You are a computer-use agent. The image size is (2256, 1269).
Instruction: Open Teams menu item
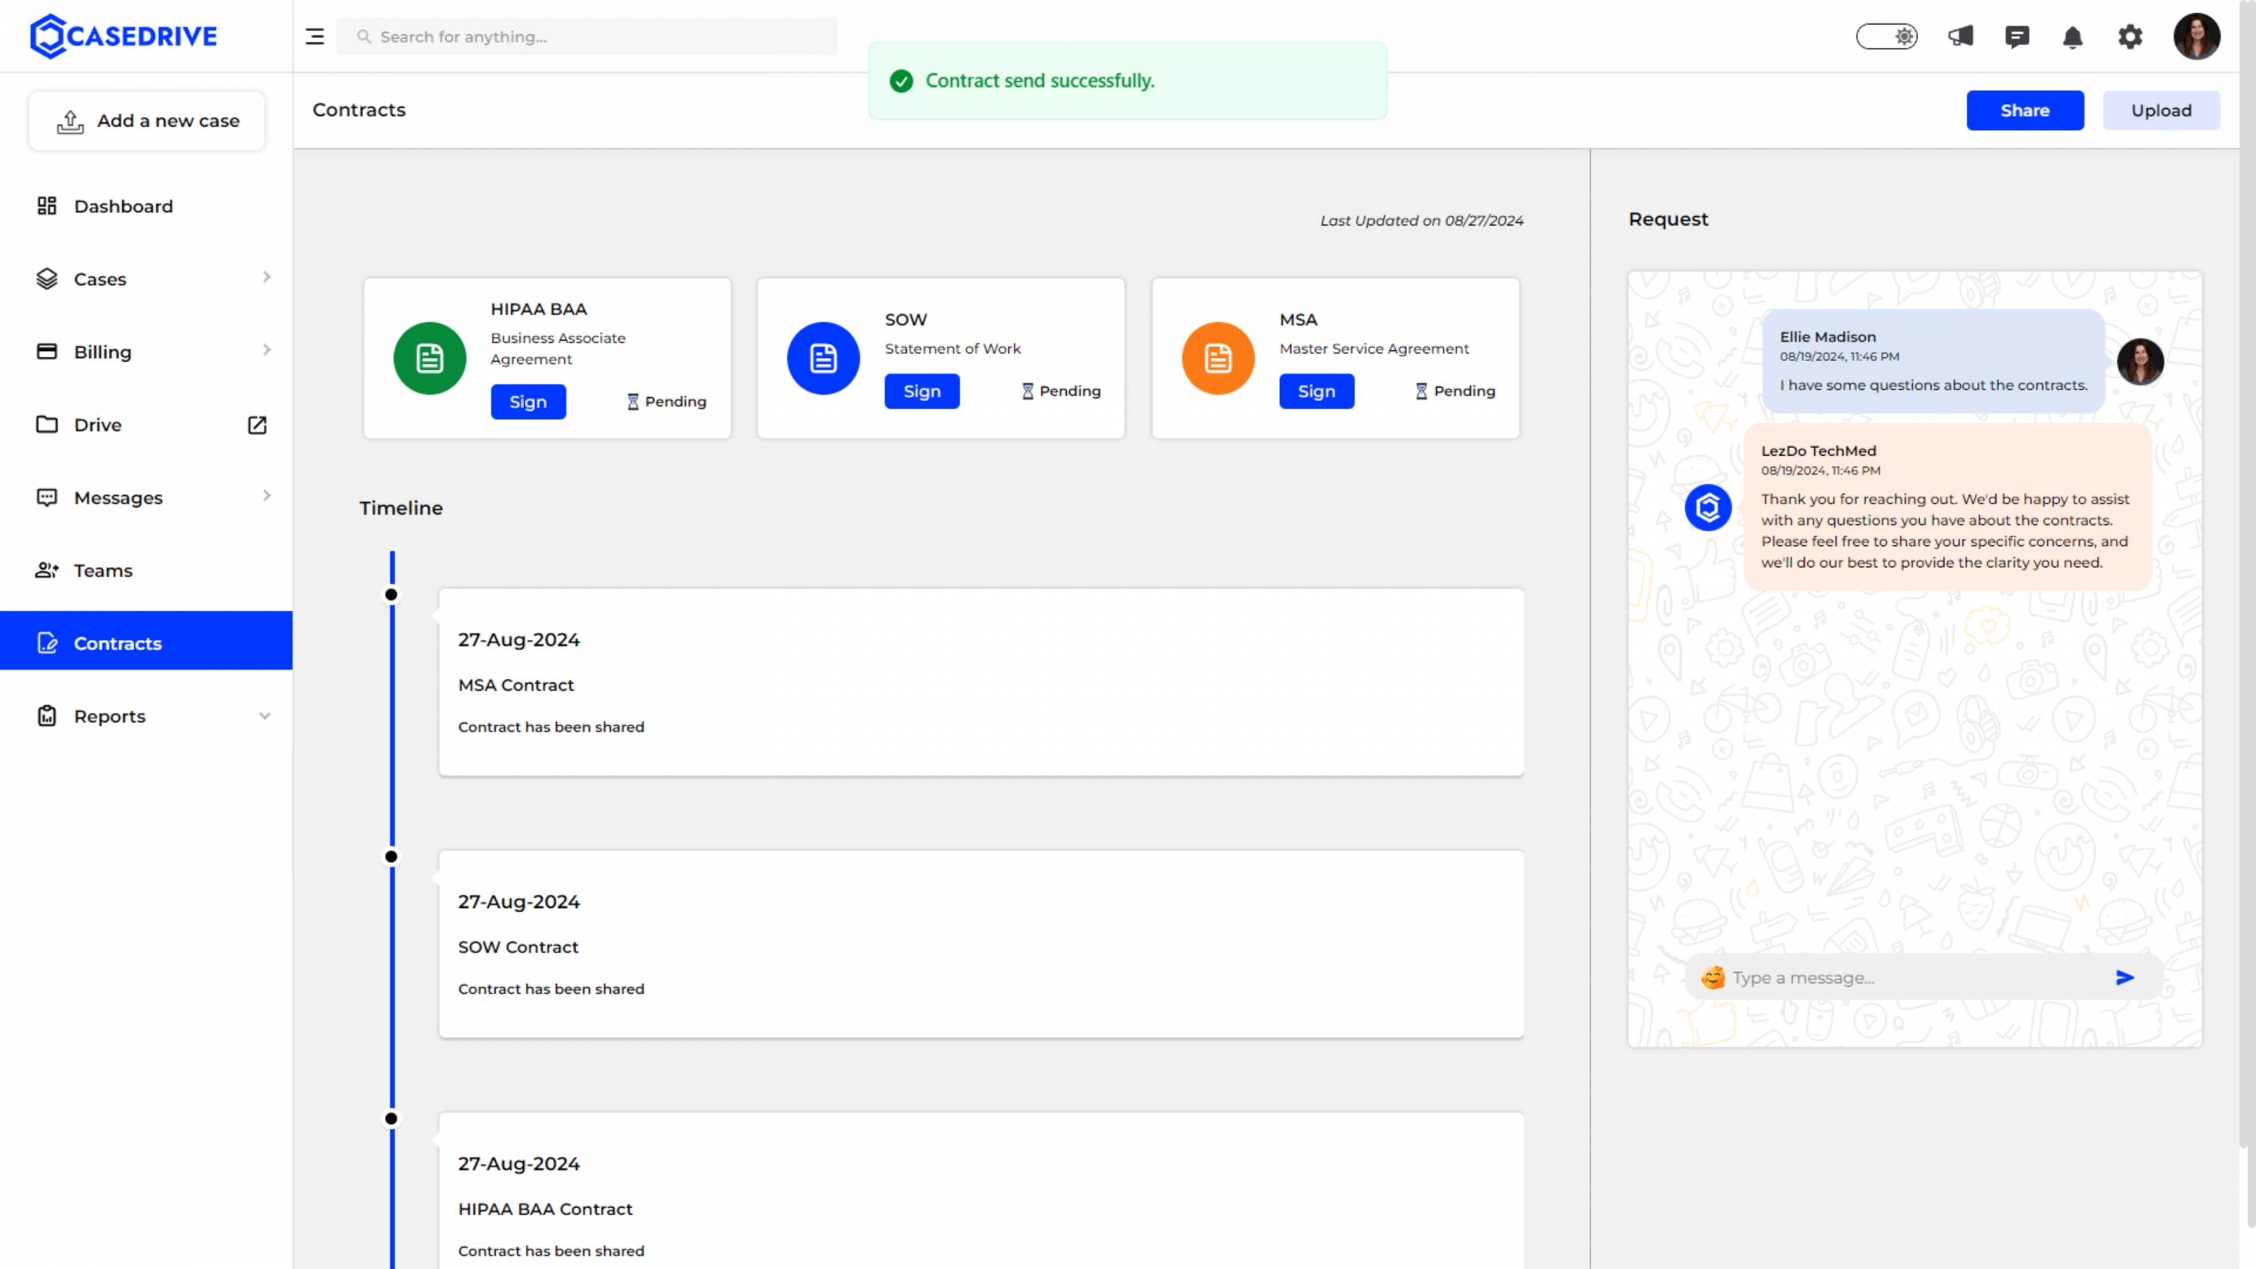click(x=146, y=570)
